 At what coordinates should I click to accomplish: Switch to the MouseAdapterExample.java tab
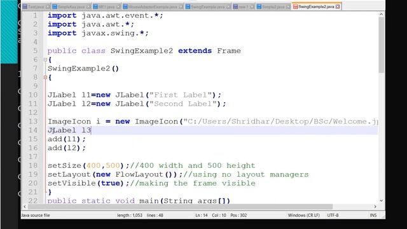pos(153,7)
